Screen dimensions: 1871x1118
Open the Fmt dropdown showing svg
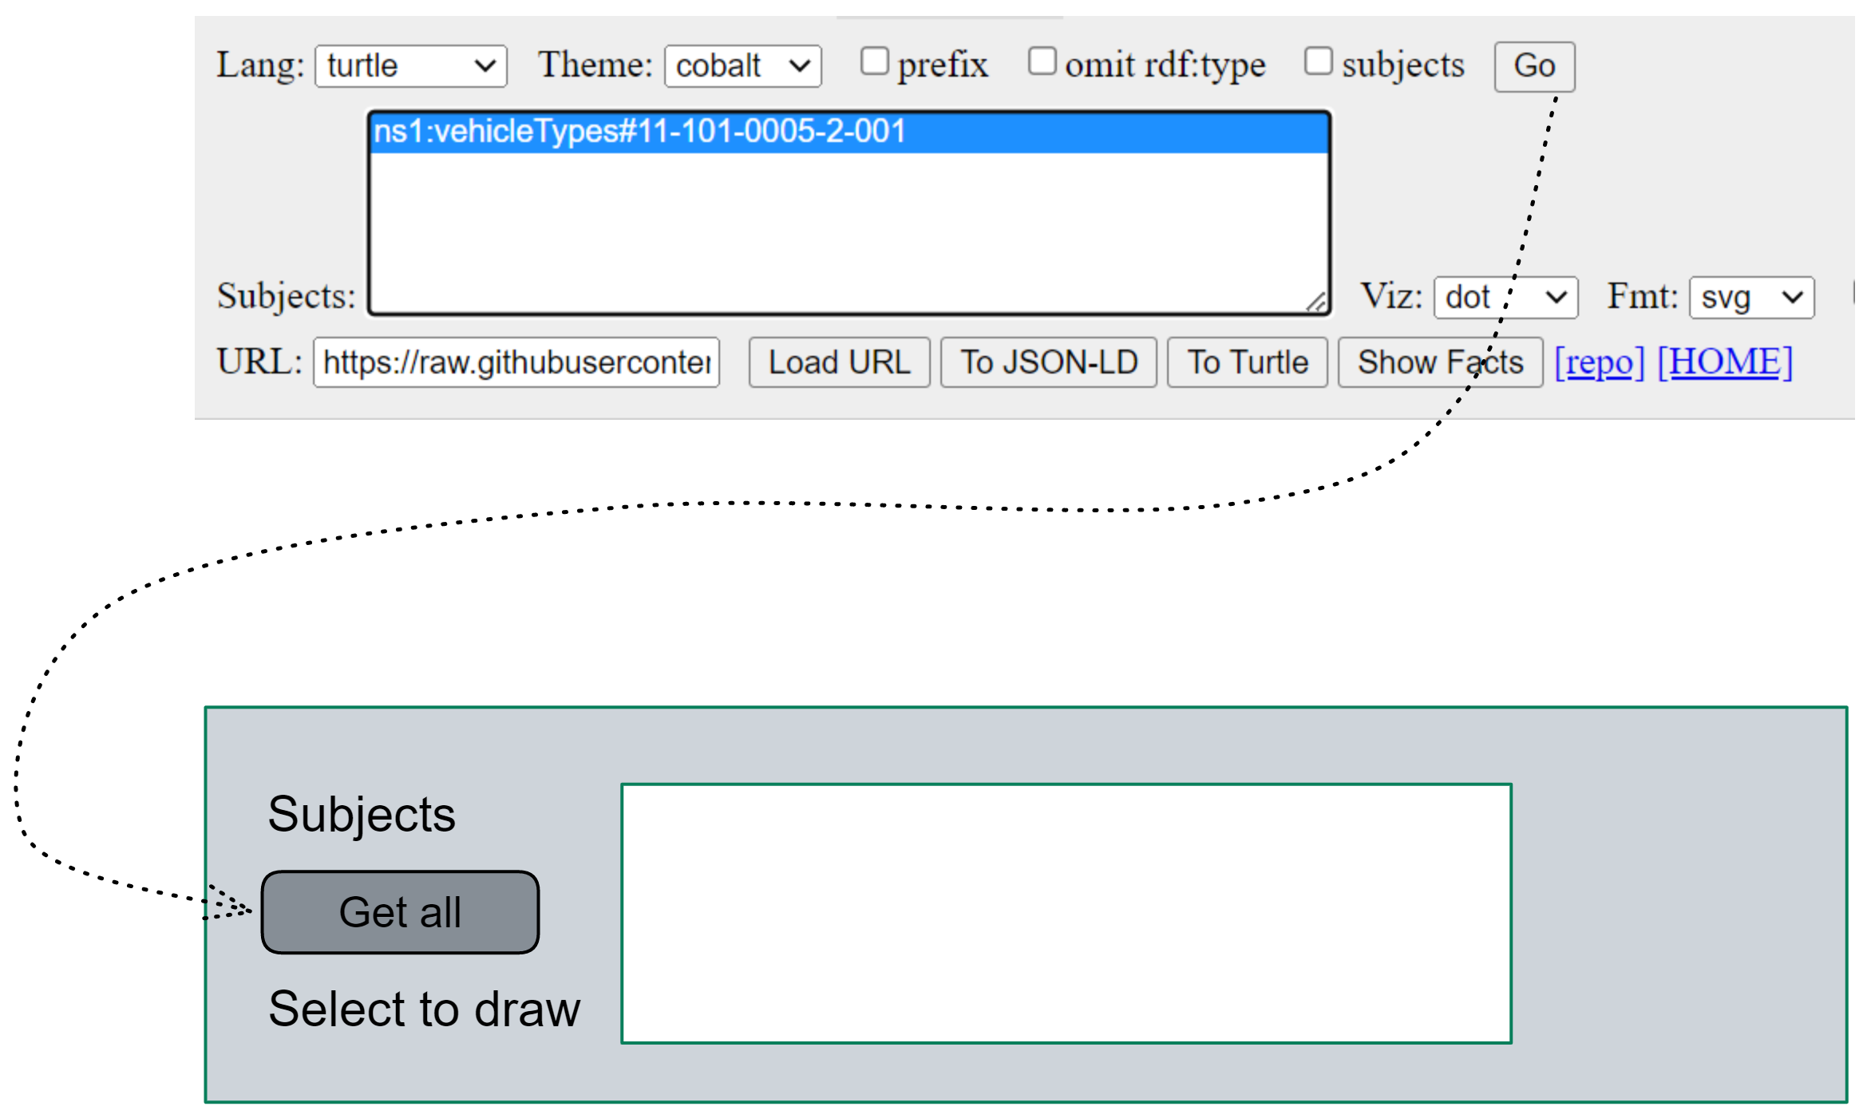coord(1751,297)
